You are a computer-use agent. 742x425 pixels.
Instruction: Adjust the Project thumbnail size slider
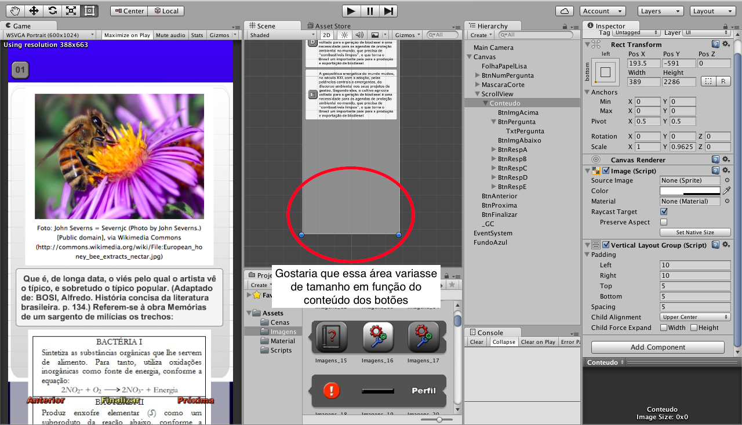(x=440, y=419)
